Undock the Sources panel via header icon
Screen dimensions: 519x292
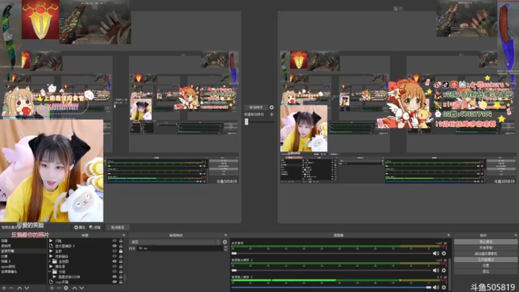[x=124, y=236]
